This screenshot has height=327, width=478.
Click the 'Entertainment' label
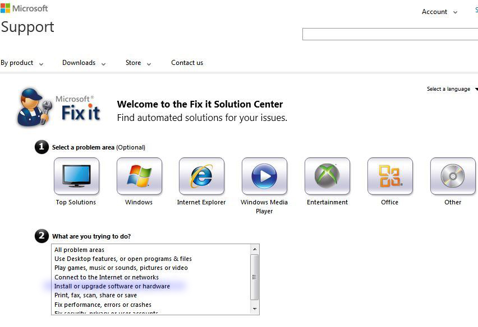click(x=327, y=202)
